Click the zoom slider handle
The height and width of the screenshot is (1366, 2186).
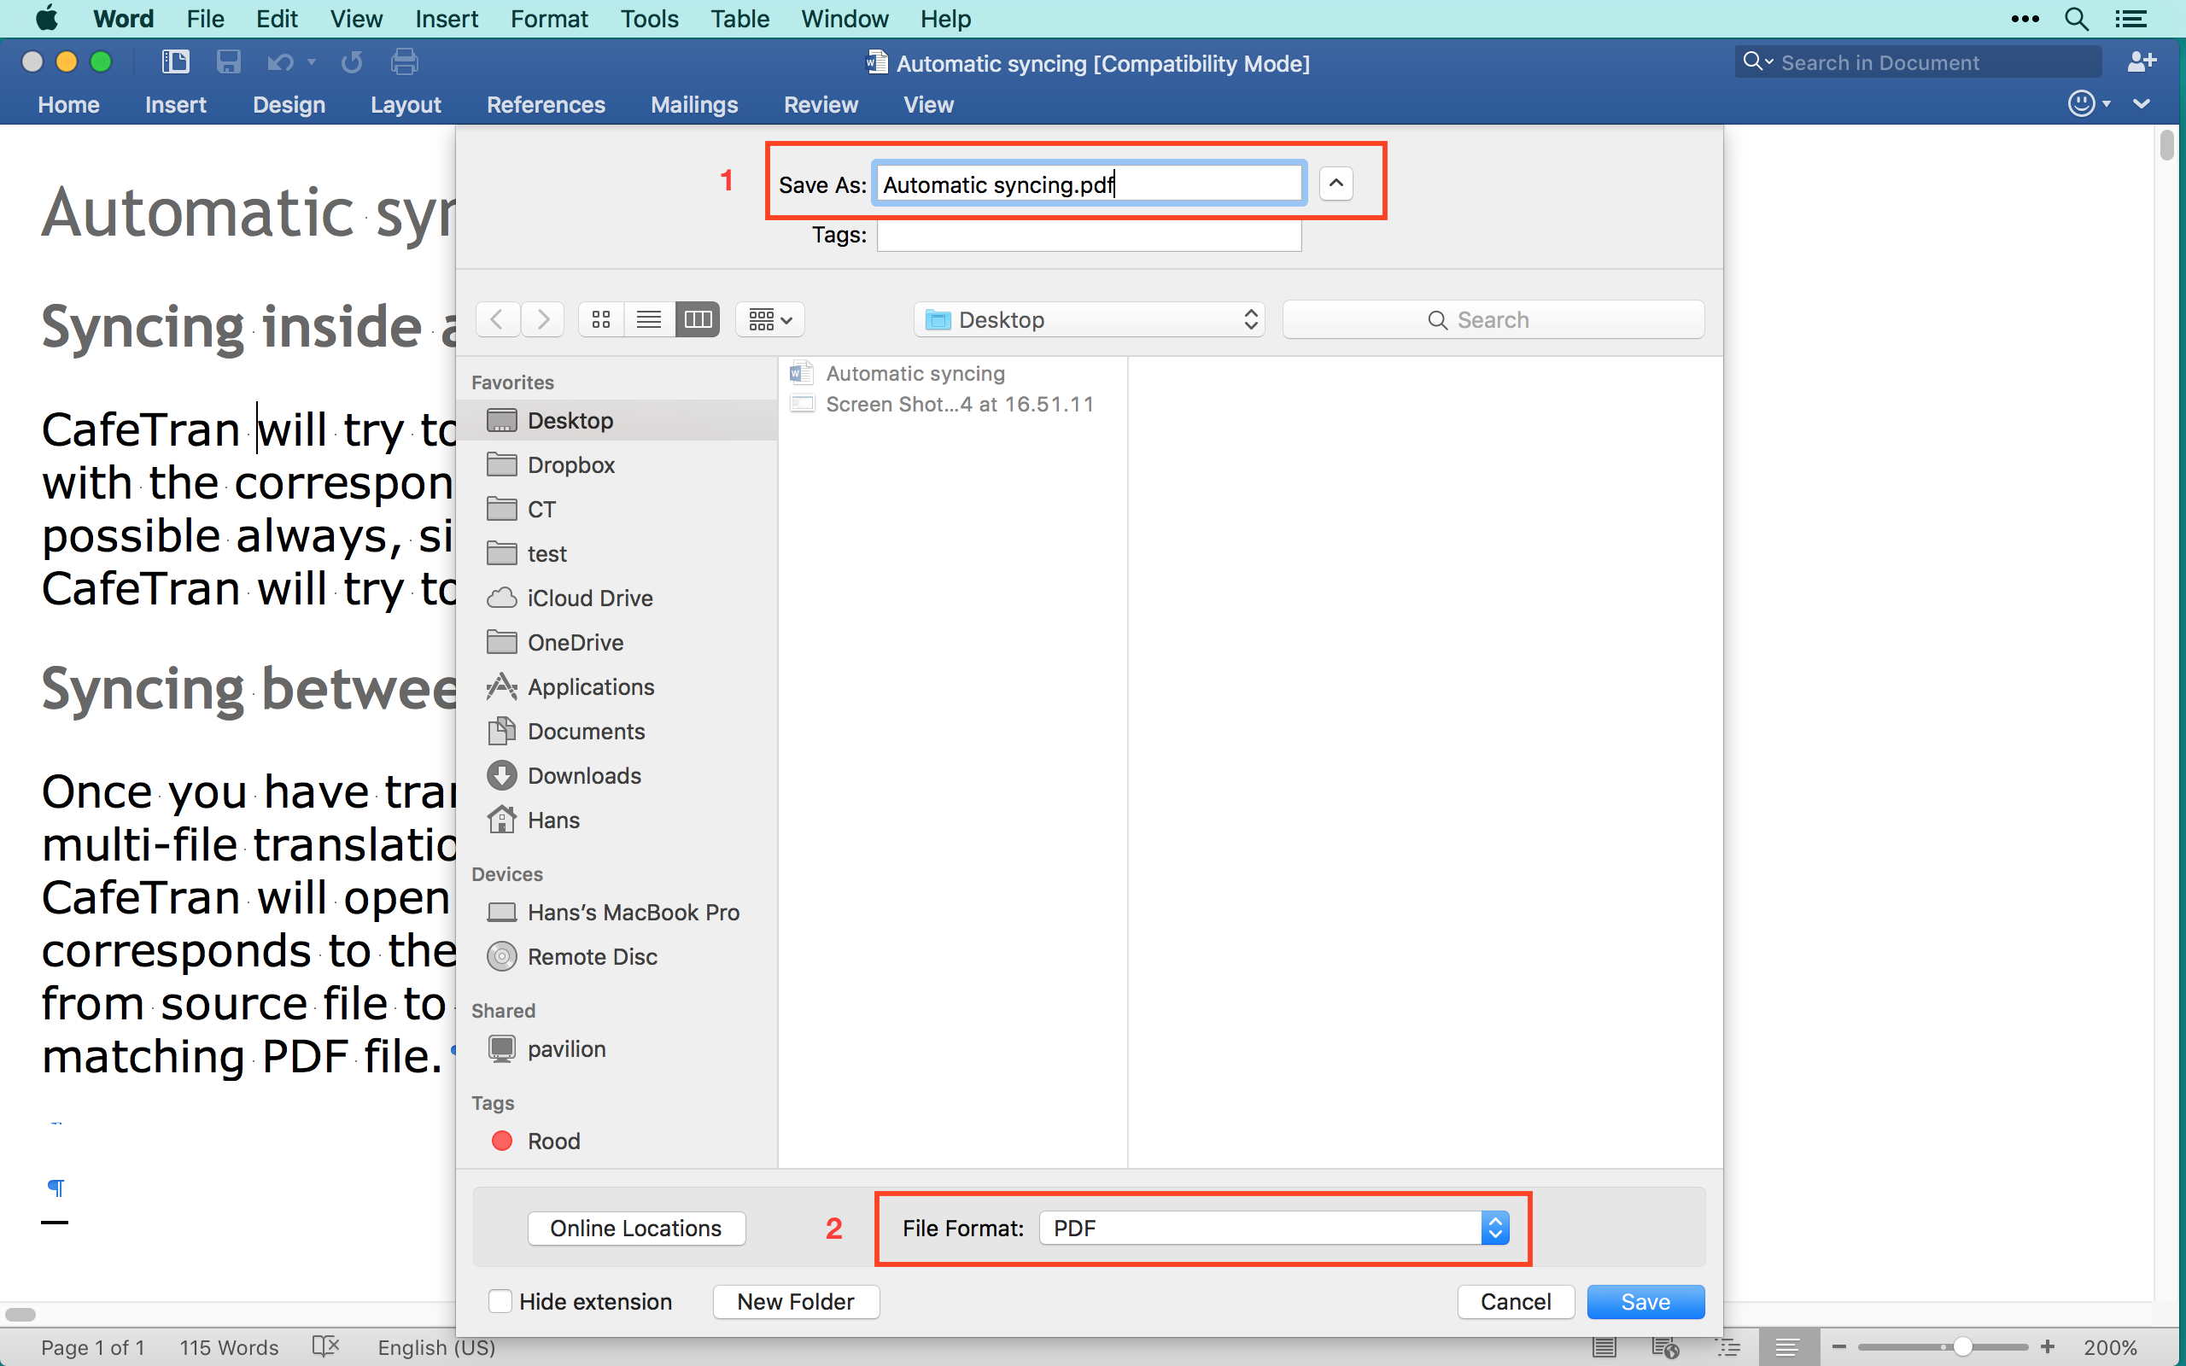point(1962,1347)
